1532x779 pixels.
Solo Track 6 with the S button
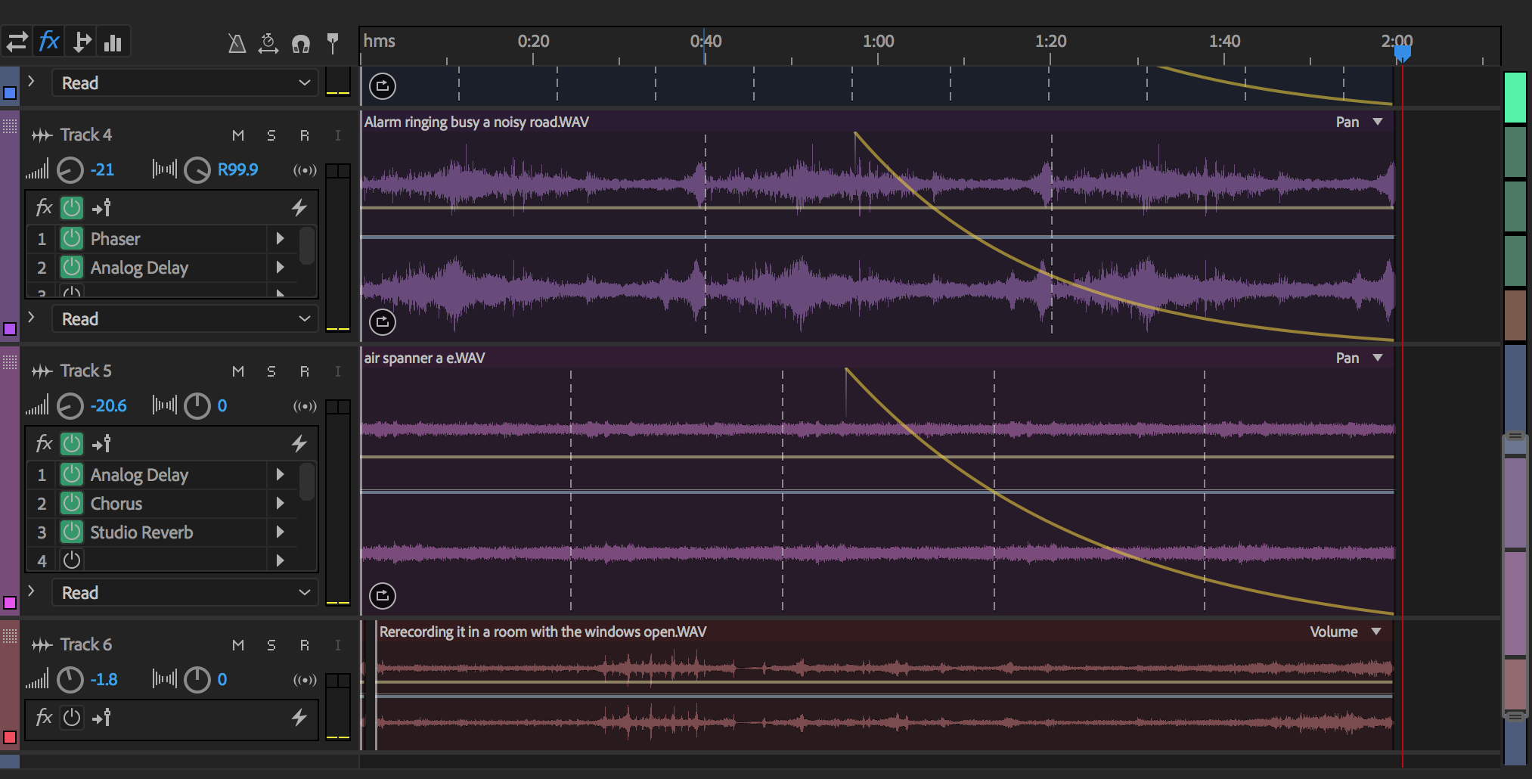click(271, 644)
